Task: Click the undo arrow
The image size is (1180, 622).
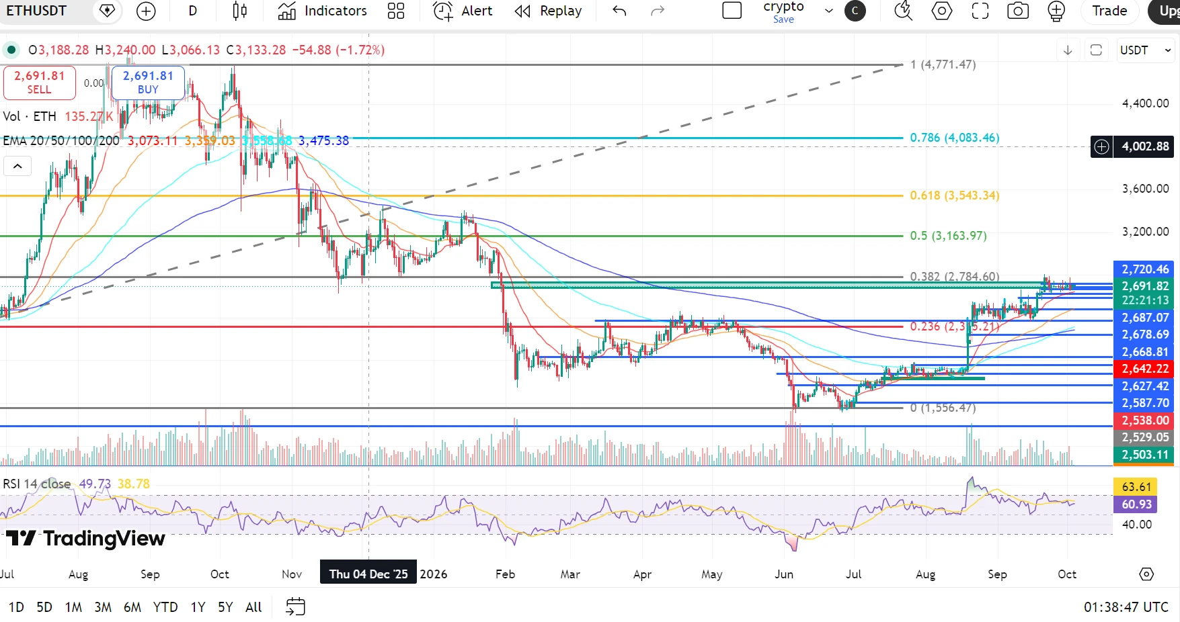Action: point(619,11)
